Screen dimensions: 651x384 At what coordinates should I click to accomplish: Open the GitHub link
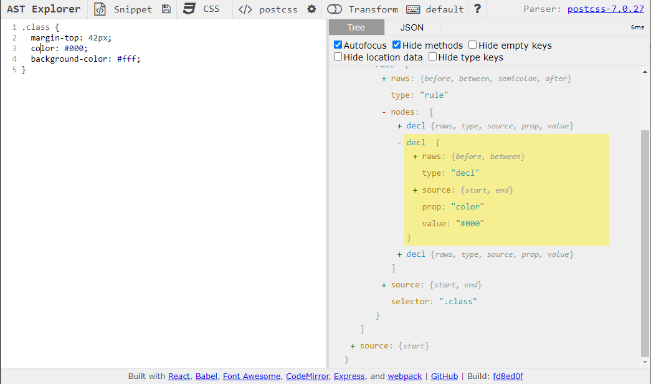click(x=444, y=376)
